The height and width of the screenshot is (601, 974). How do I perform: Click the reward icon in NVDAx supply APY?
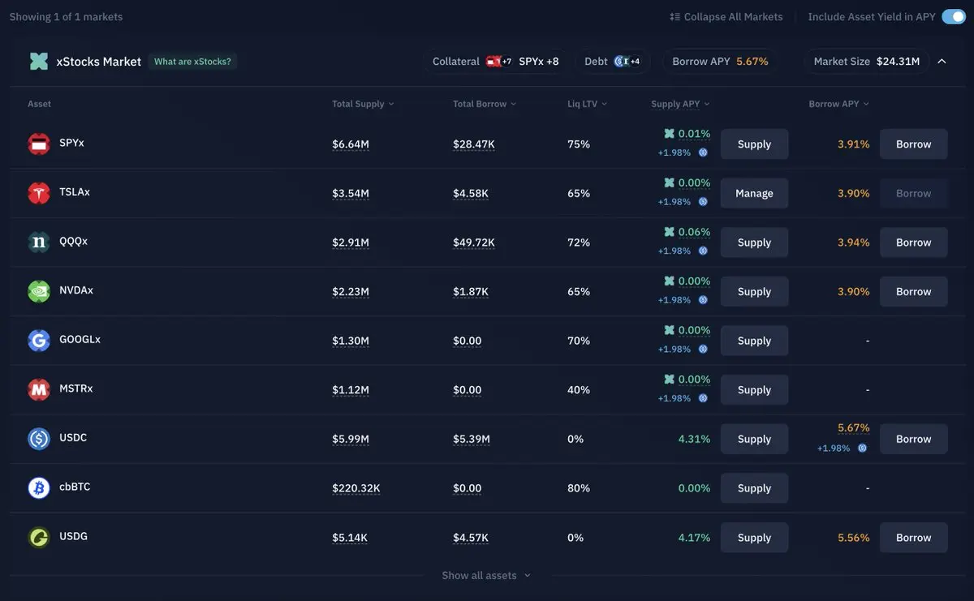click(x=703, y=300)
